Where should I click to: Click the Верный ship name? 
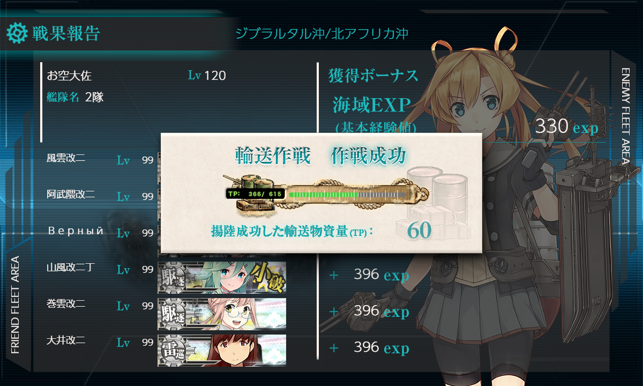pos(76,231)
